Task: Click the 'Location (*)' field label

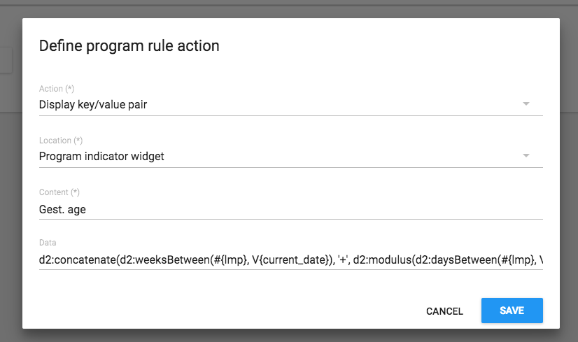Action: point(61,141)
